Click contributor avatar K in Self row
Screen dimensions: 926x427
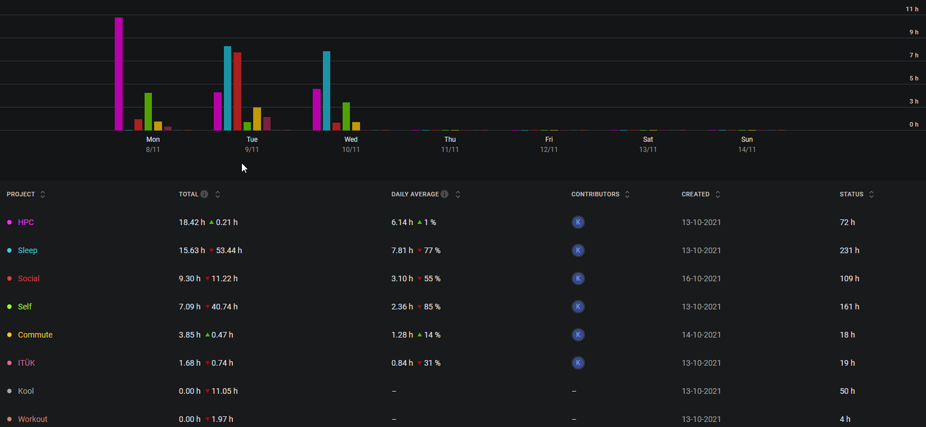[578, 307]
